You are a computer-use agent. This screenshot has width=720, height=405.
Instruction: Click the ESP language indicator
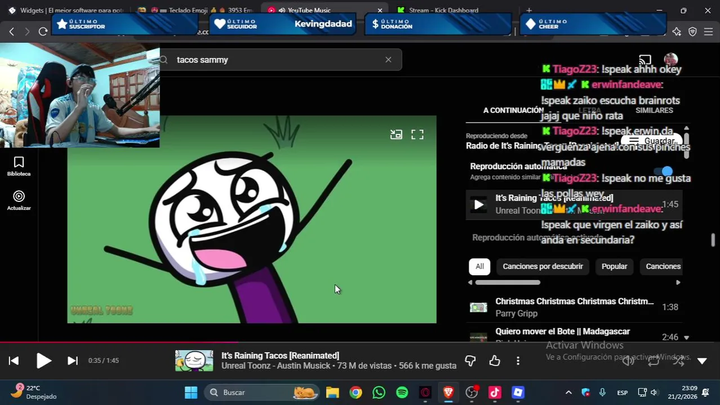[x=623, y=393]
